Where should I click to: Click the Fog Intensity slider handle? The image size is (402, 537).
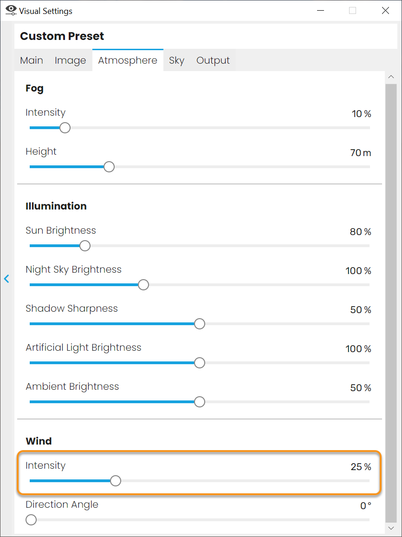tap(65, 128)
